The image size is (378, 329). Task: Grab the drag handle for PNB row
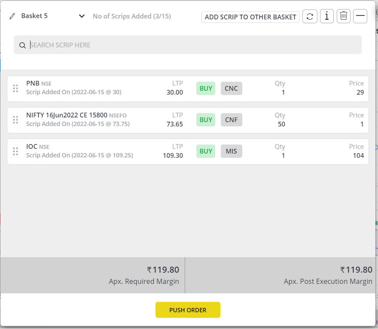point(15,89)
